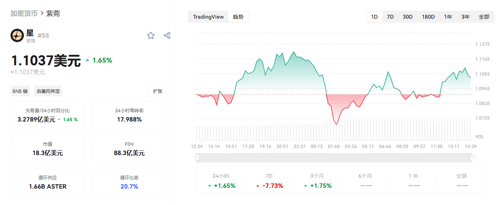The image size is (498, 205).
Task: Switch to 趋势 chart view
Action: click(x=238, y=17)
